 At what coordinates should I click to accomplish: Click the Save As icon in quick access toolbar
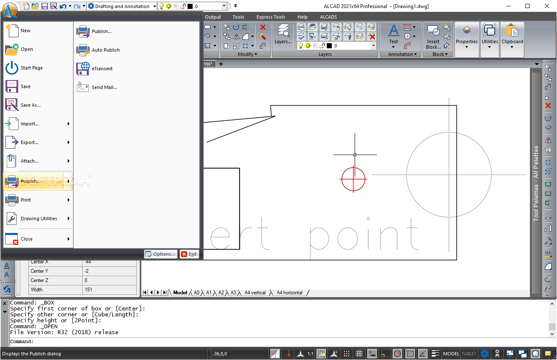pyautogui.click(x=53, y=6)
